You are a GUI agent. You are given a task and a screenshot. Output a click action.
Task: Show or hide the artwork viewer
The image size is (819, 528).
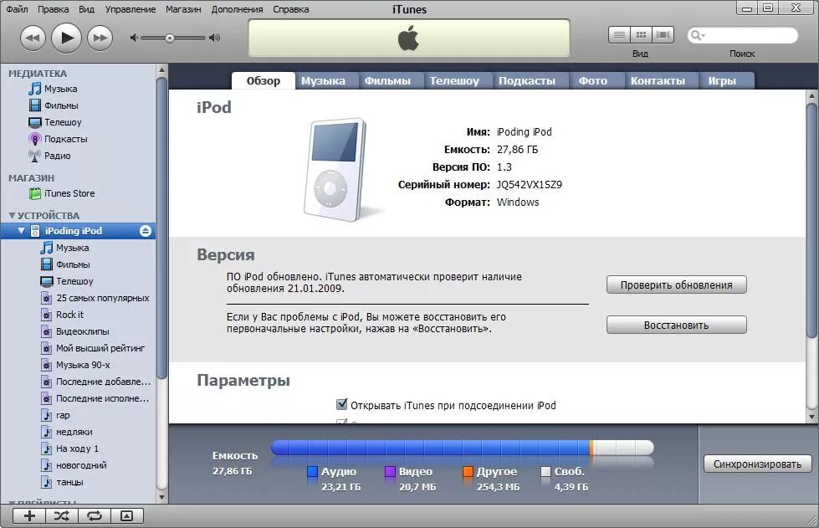126,516
